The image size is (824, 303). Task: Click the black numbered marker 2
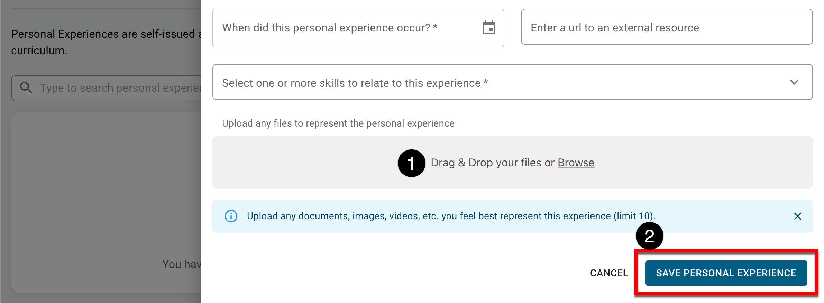pyautogui.click(x=649, y=236)
